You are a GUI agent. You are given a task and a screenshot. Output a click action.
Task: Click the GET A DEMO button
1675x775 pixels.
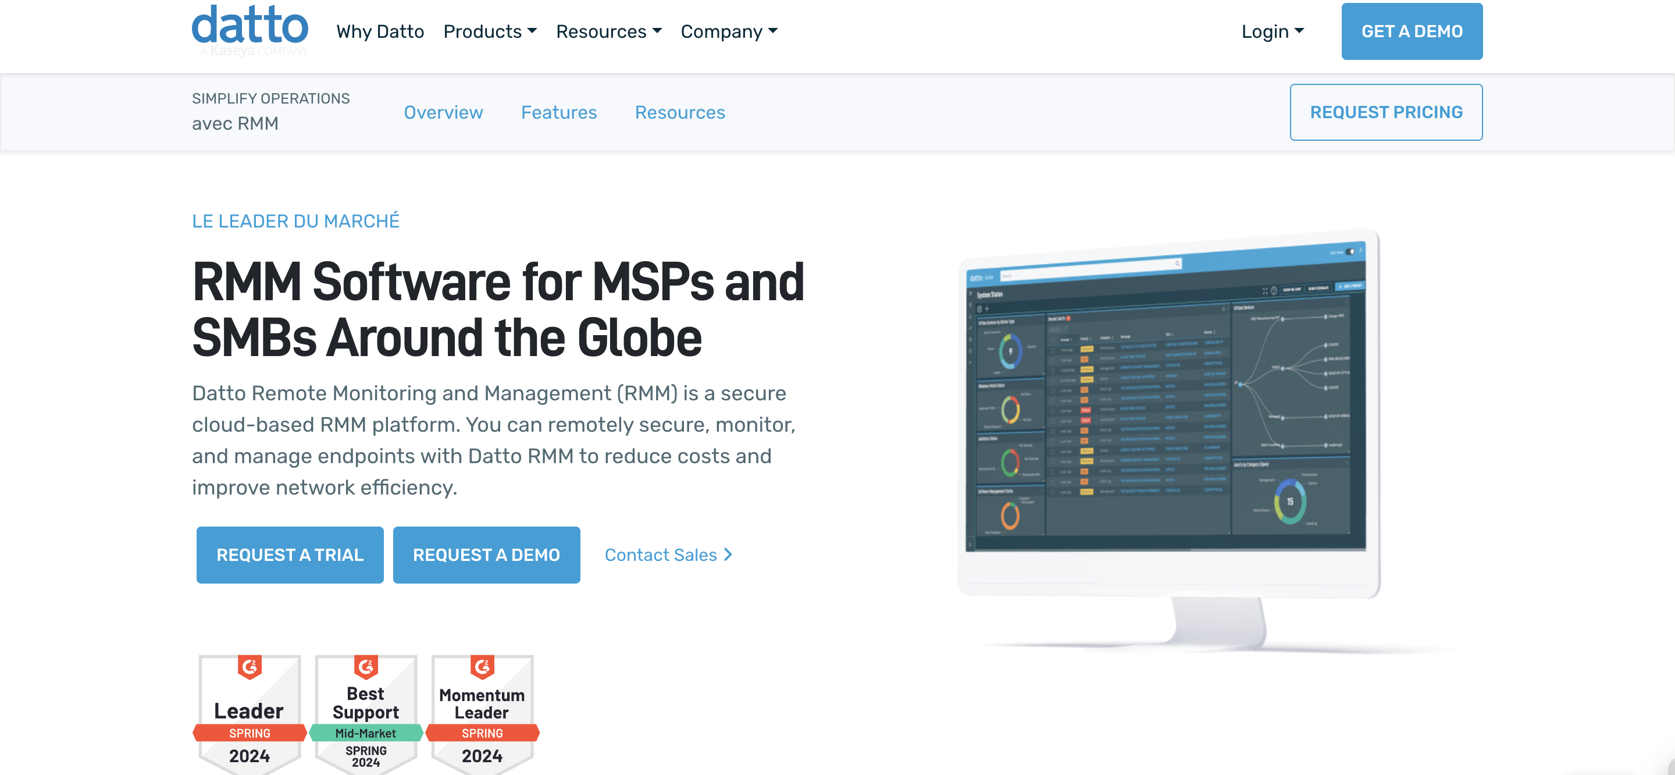[x=1412, y=31]
